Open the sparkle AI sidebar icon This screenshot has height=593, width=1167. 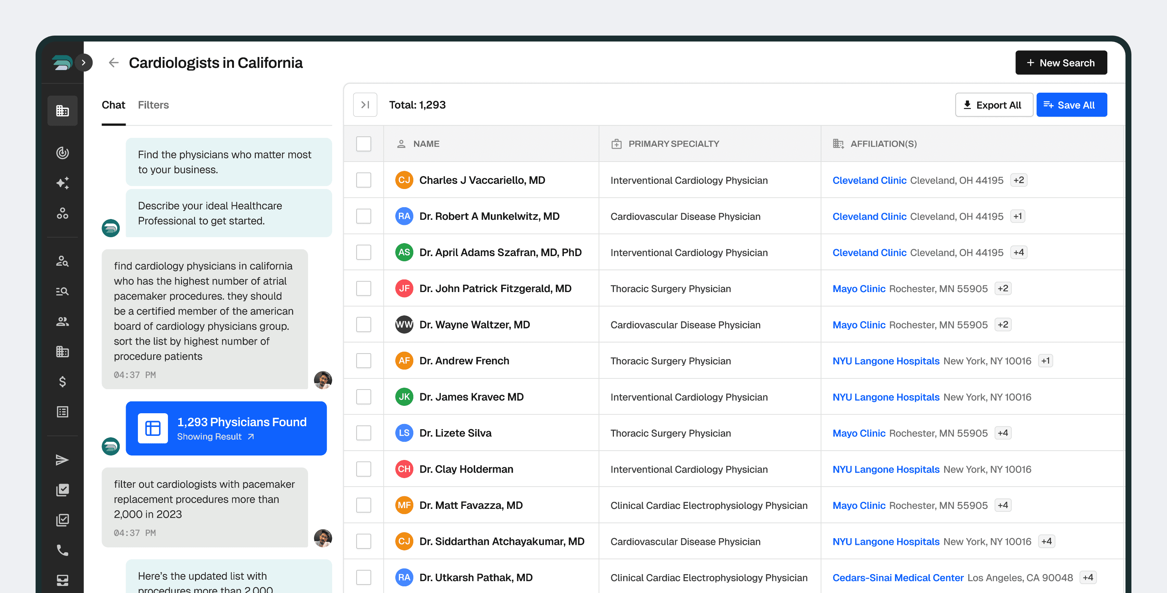coord(63,183)
